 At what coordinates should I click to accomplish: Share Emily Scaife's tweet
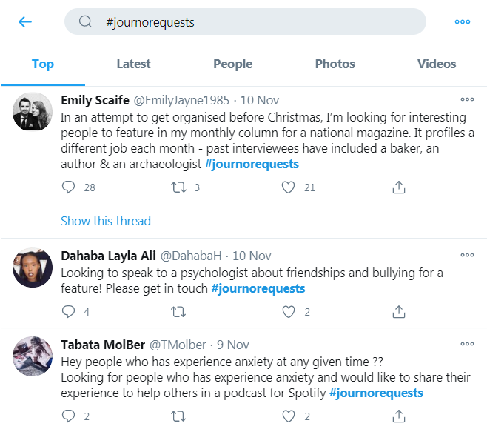coord(399,187)
